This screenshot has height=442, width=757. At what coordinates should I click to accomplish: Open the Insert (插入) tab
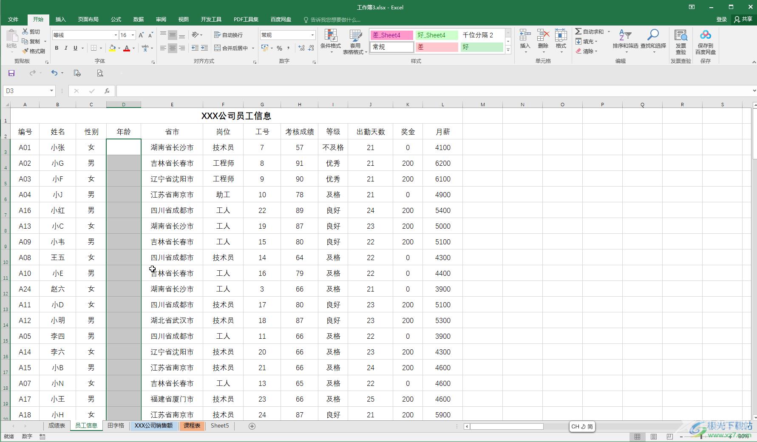[61, 20]
